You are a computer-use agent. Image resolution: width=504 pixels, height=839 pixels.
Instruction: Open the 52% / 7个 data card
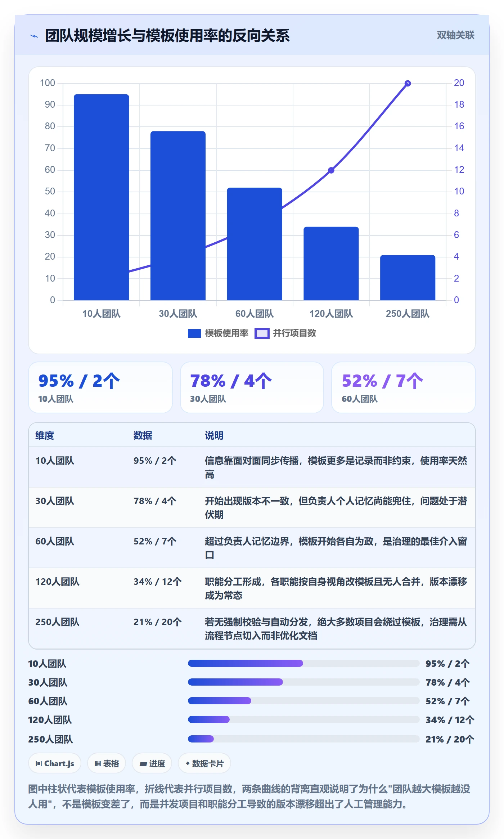tap(404, 387)
